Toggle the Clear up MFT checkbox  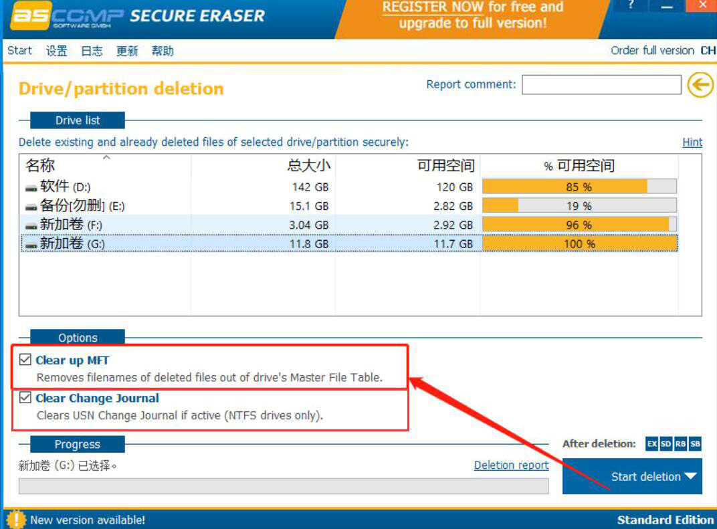click(x=25, y=359)
